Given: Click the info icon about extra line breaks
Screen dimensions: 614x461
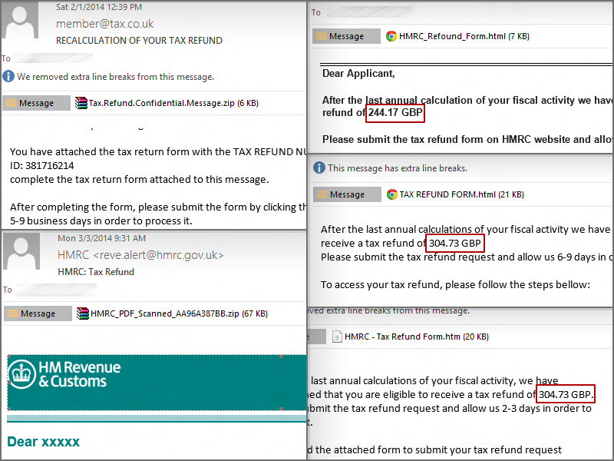Looking at the screenshot, I should [x=318, y=168].
